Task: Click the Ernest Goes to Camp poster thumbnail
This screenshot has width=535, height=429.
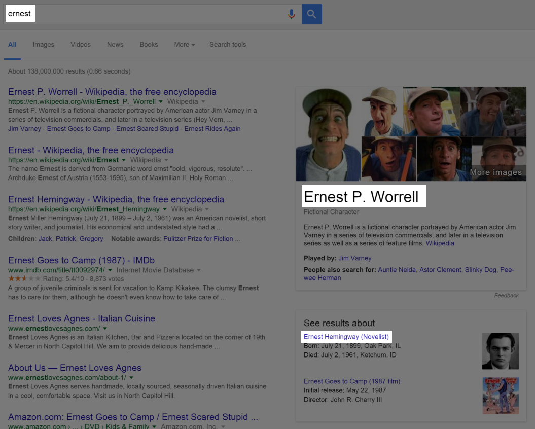Action: point(501,396)
